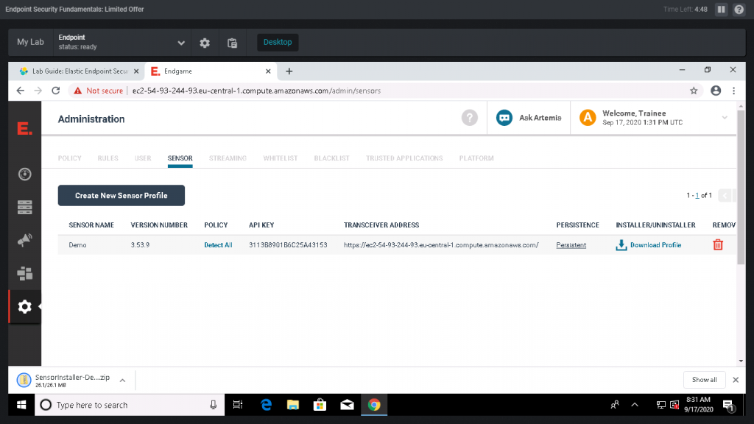
Task: Click the Not secure warning icon
Action: coord(78,91)
